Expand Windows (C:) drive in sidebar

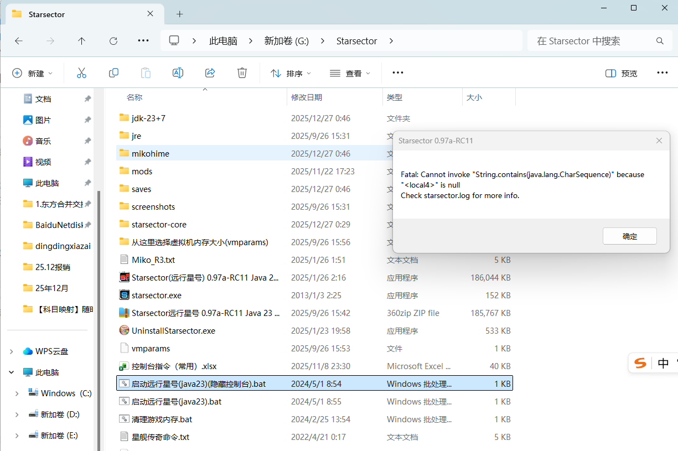coord(17,393)
